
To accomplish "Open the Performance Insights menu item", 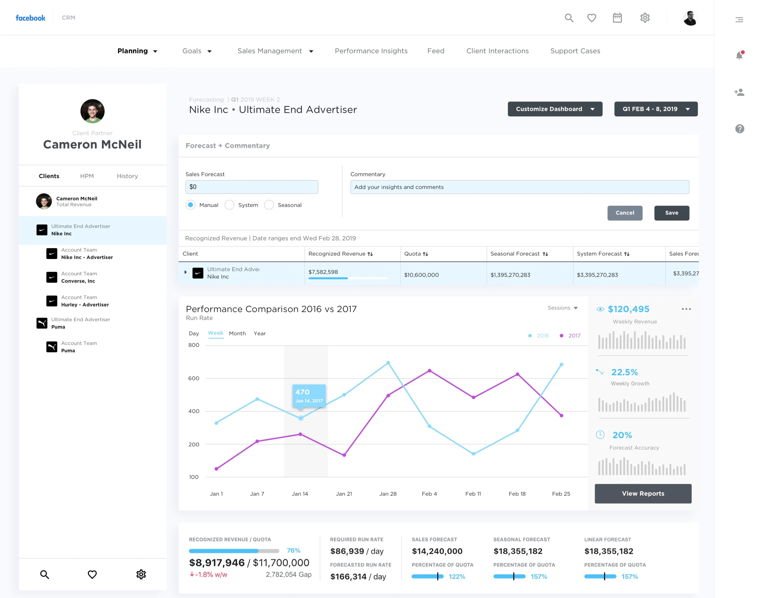I will pyautogui.click(x=371, y=51).
